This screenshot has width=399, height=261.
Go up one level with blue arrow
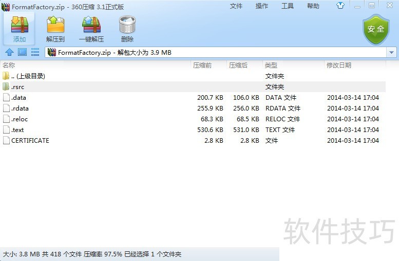[9, 52]
